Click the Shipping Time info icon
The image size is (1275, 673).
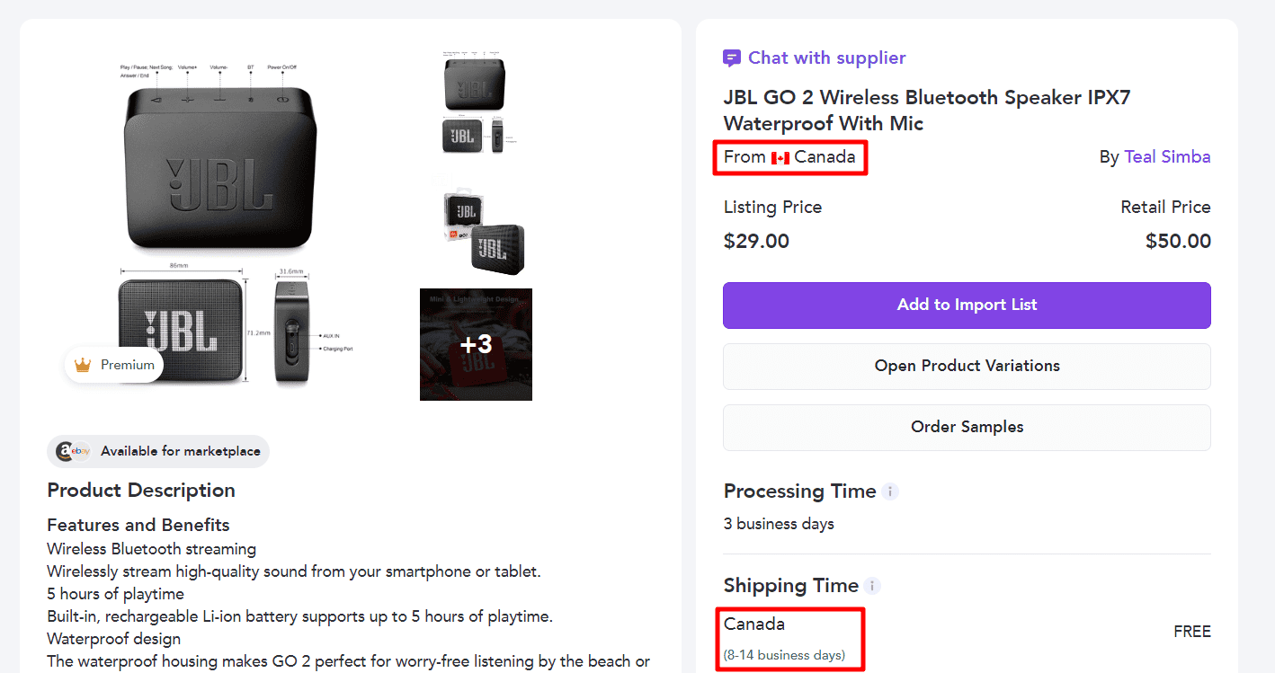[x=870, y=585]
